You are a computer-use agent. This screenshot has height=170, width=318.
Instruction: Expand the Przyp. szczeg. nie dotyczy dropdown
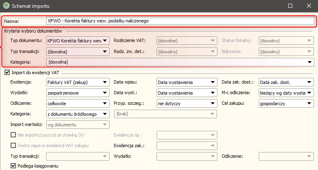tap(187, 103)
